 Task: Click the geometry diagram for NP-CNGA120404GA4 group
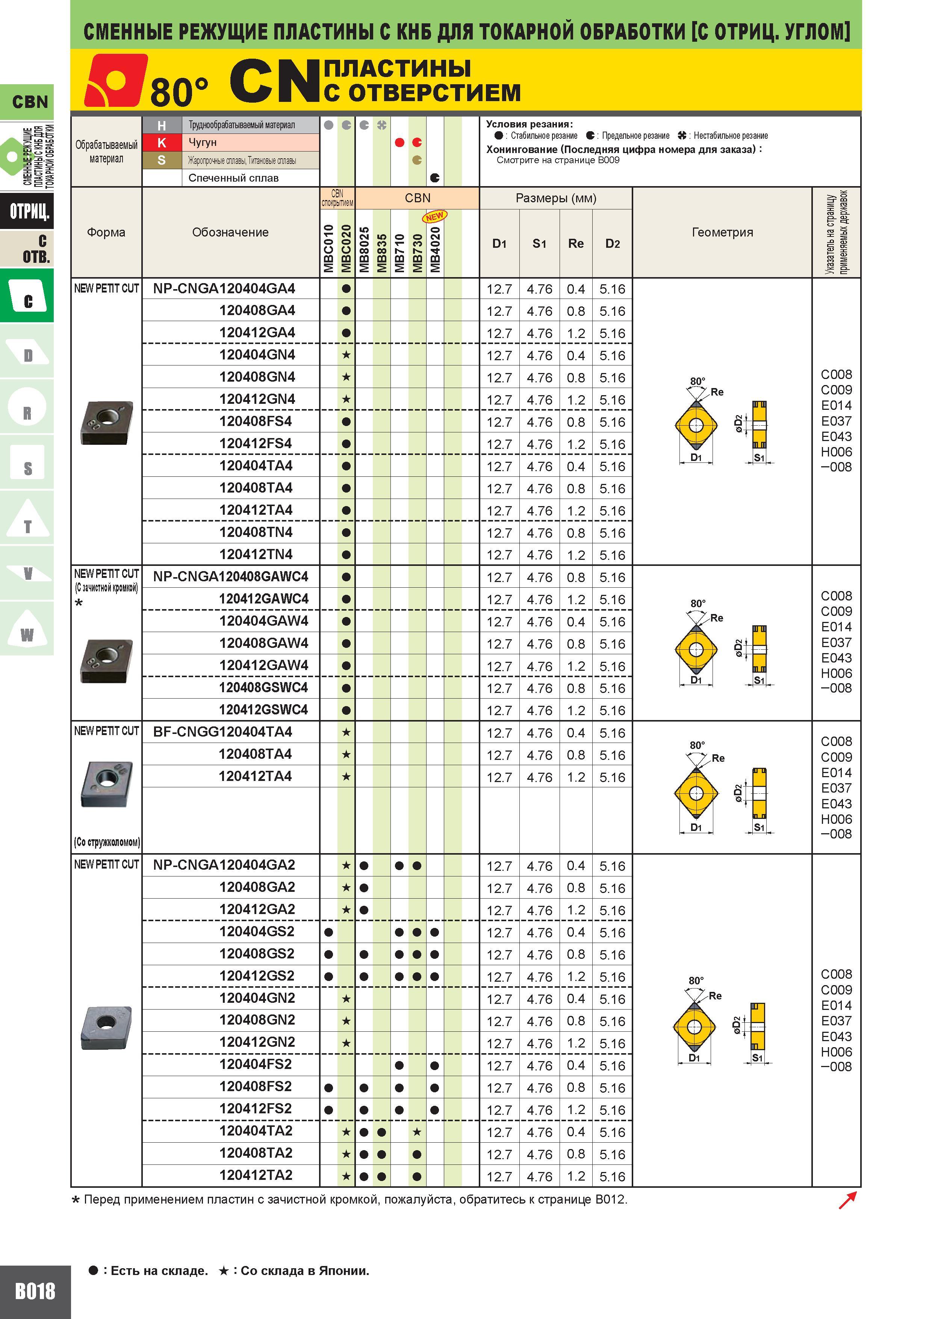tap(722, 421)
